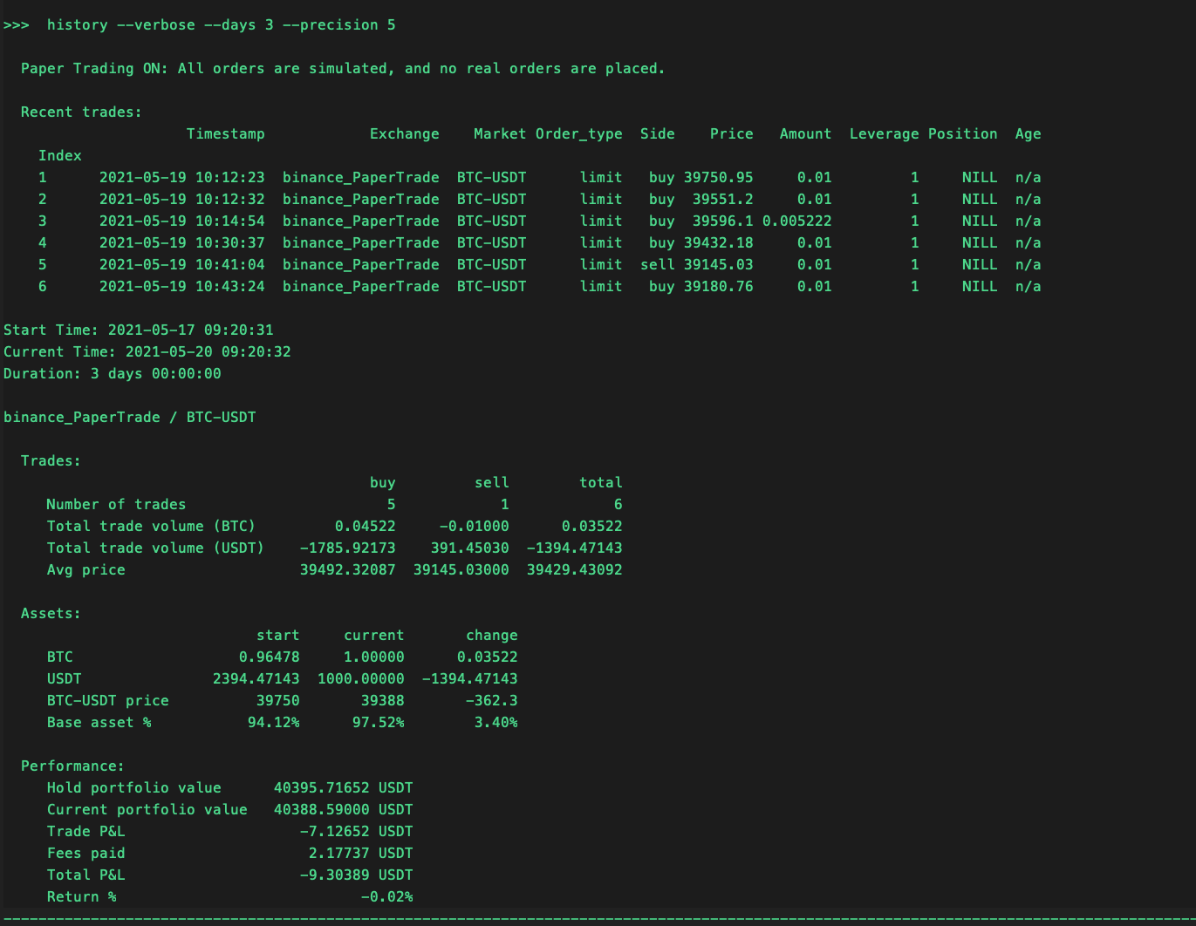Click the Timestamp column header
The image size is (1196, 926).
(x=225, y=134)
